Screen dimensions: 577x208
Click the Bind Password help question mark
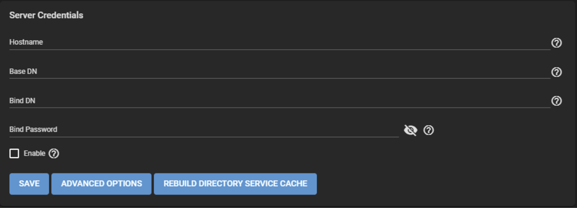point(428,130)
